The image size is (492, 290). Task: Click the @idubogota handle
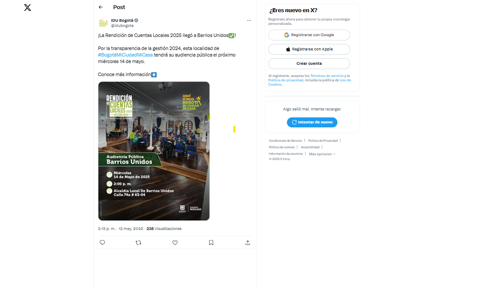tap(122, 26)
